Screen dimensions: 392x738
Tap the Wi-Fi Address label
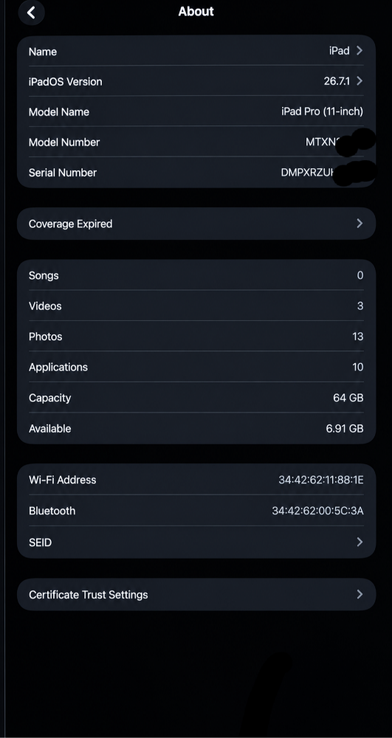[63, 480]
